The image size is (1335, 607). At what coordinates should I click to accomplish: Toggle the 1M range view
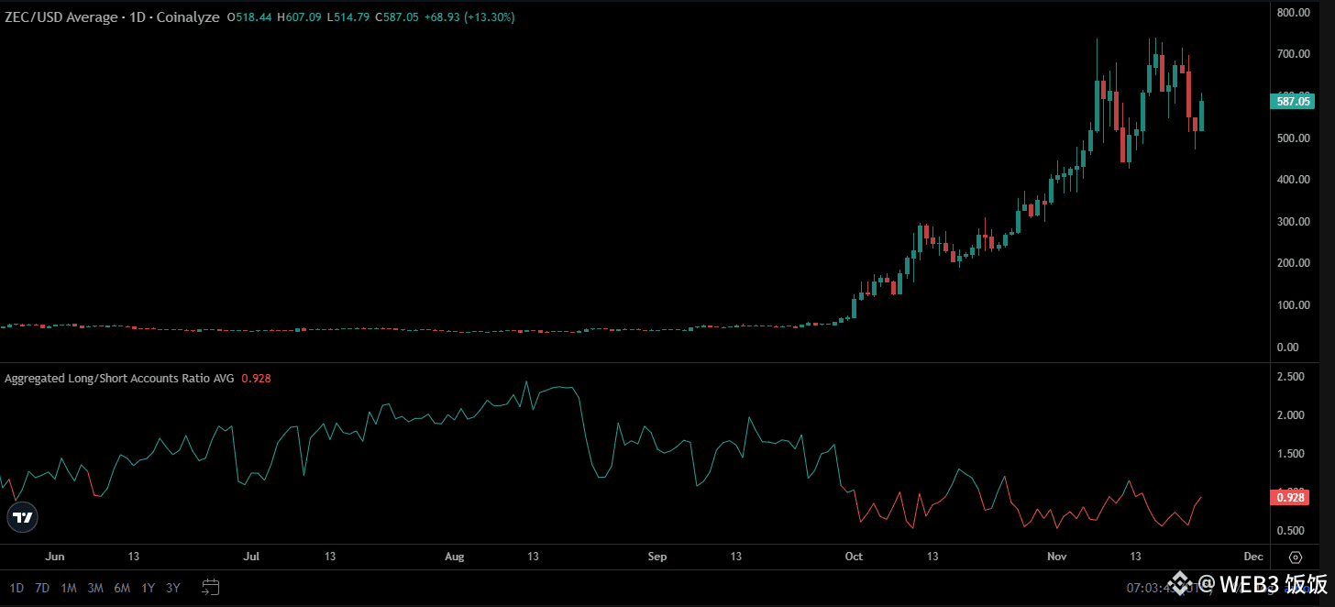point(69,587)
